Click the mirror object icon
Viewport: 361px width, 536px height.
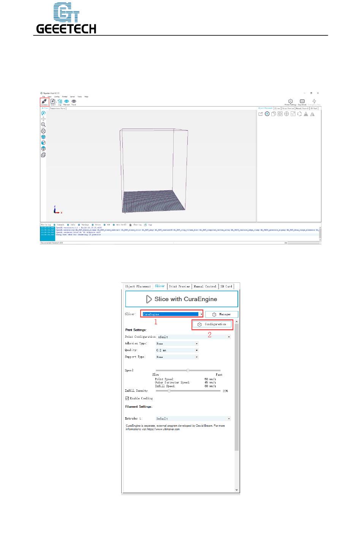312,114
